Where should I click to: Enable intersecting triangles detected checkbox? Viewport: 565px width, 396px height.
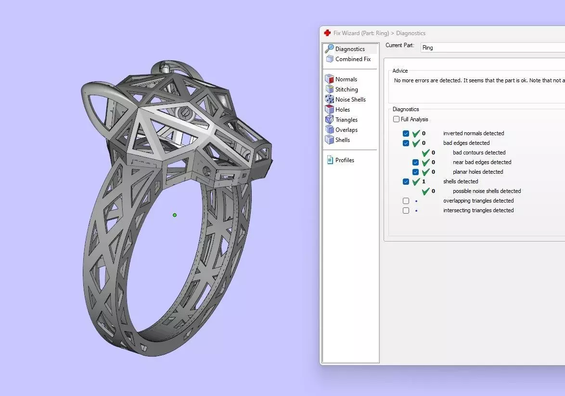tap(406, 210)
